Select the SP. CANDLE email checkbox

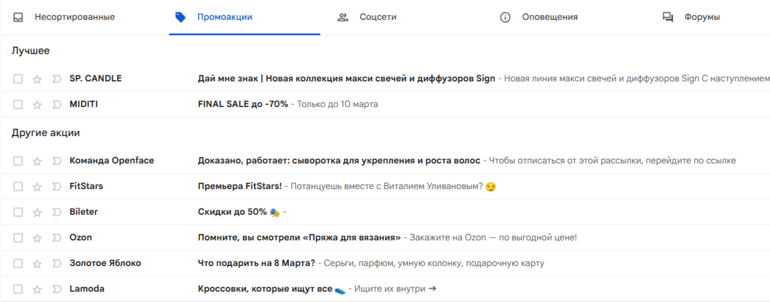pos(18,79)
